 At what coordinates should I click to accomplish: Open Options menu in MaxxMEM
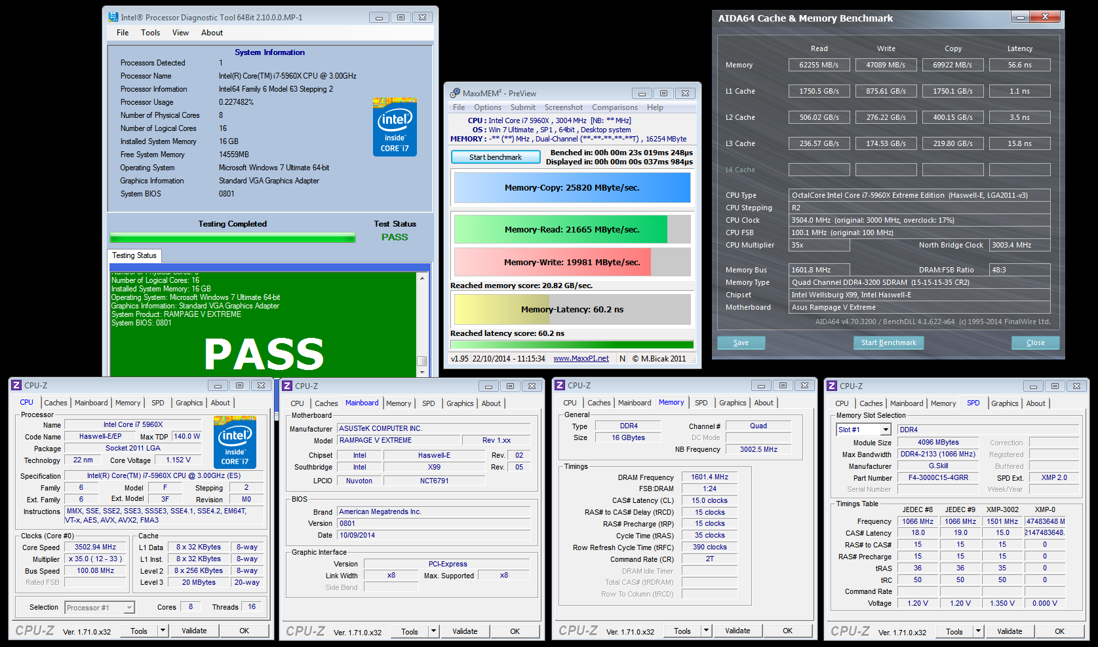click(x=488, y=107)
